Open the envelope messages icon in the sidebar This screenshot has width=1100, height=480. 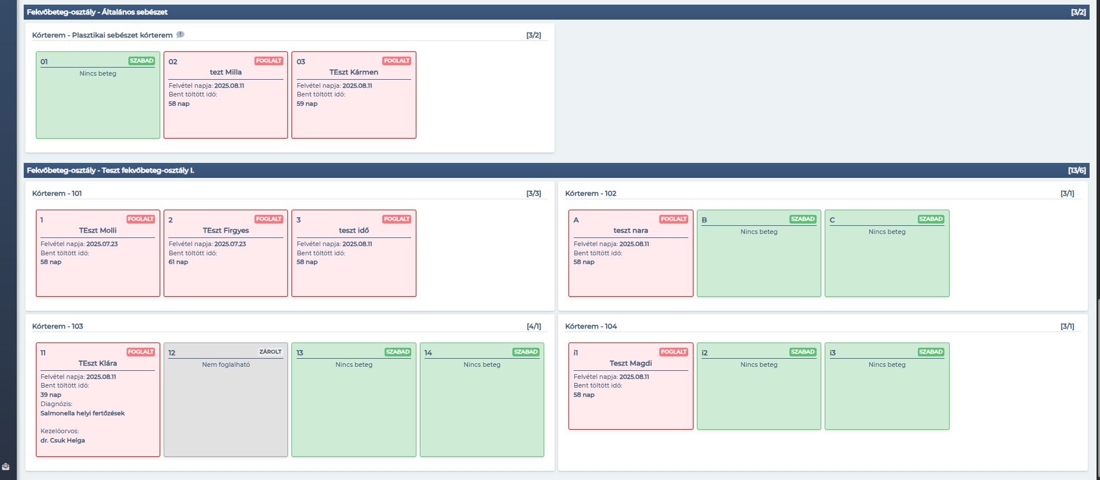6,467
